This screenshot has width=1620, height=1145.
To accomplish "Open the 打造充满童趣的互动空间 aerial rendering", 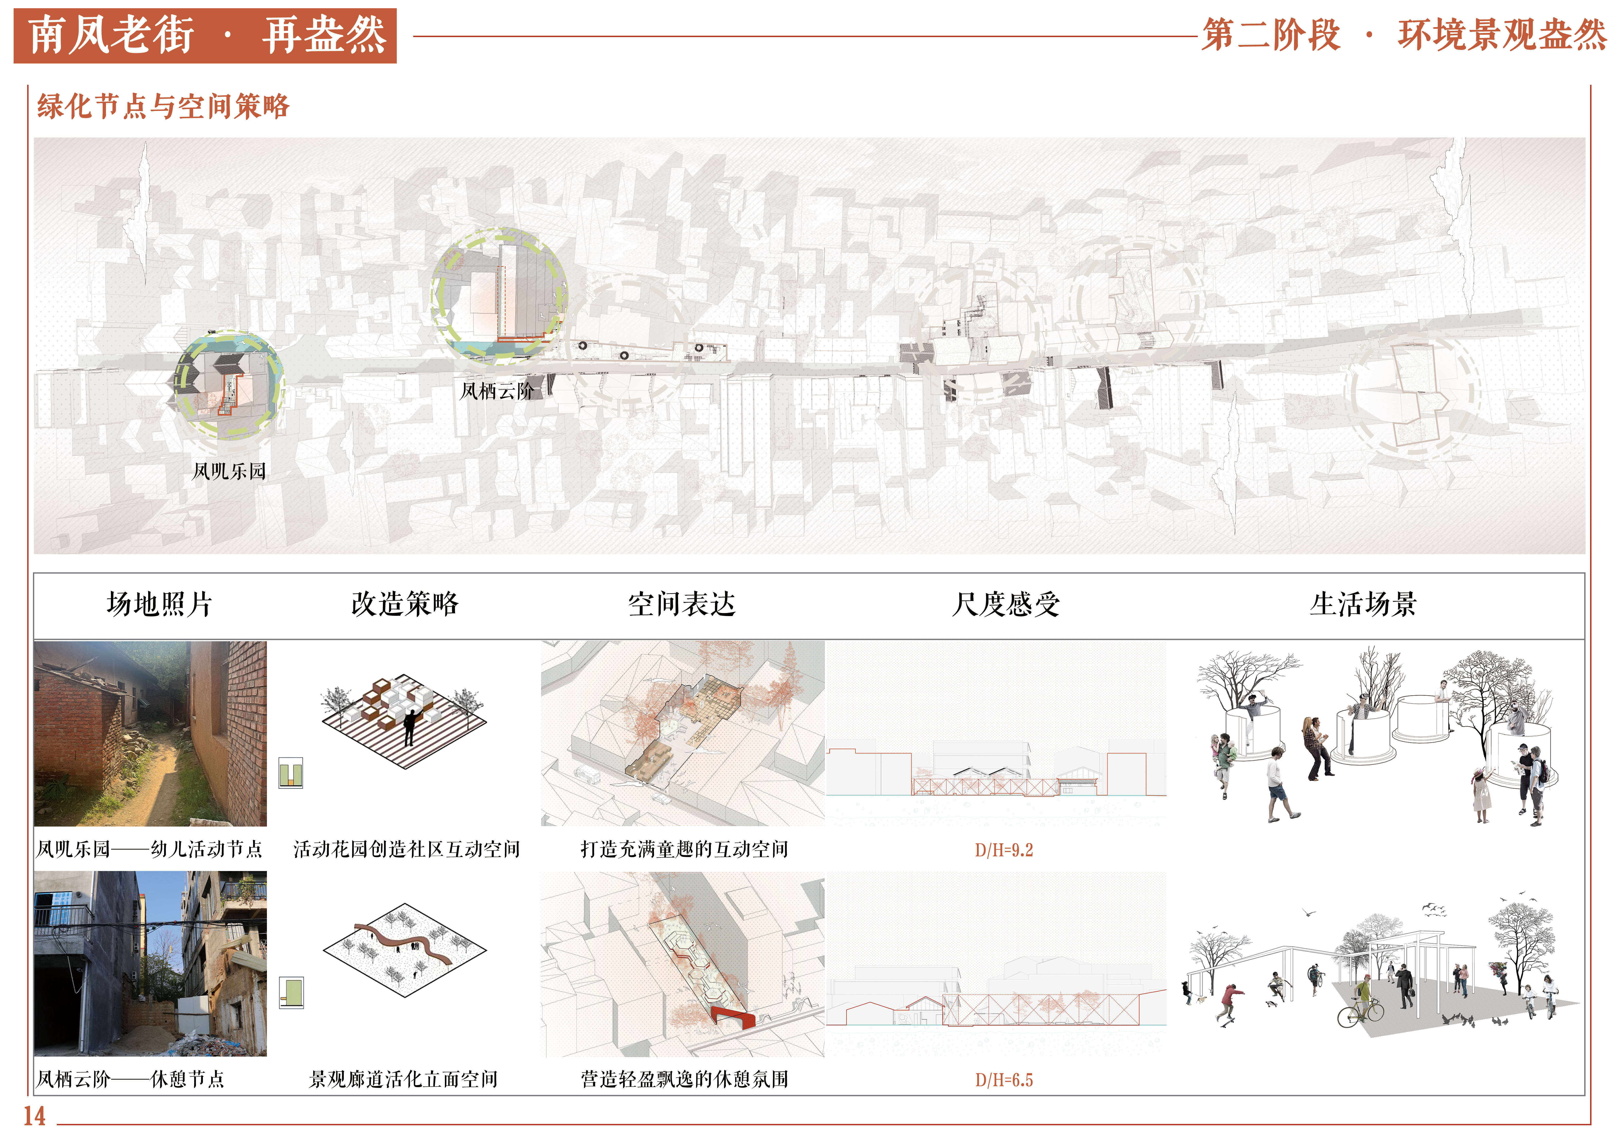I will (x=682, y=733).
